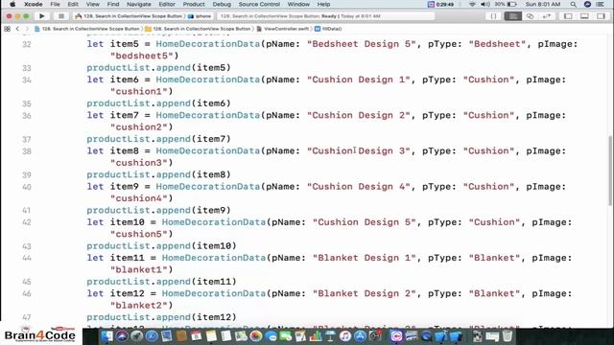Viewport: 614px width, 345px height.
Task: Open the Apple menu
Action: (x=12, y=4)
